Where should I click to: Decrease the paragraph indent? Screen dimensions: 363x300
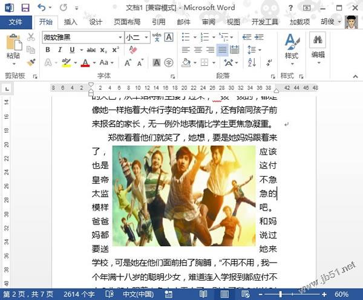[x=247, y=37]
